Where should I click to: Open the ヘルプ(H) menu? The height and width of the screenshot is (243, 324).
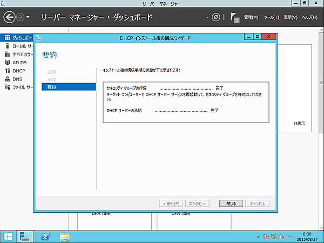(309, 17)
